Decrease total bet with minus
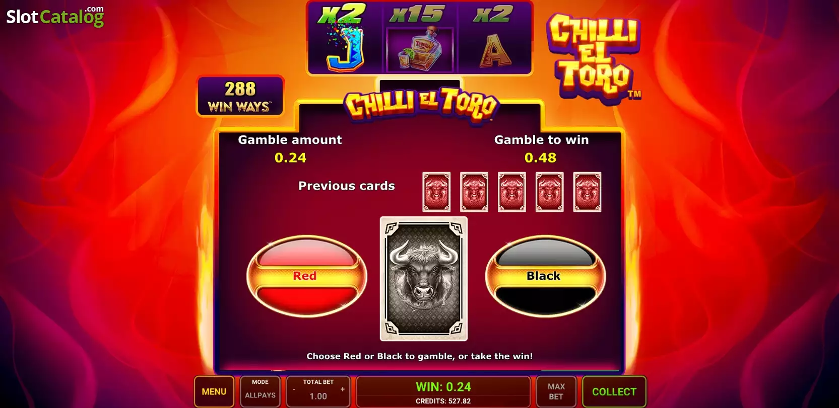 click(x=294, y=389)
